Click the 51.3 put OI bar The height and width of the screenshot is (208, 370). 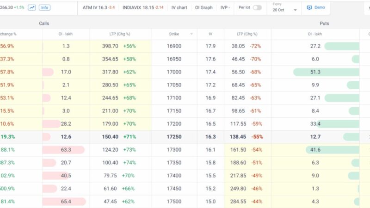coord(327,72)
